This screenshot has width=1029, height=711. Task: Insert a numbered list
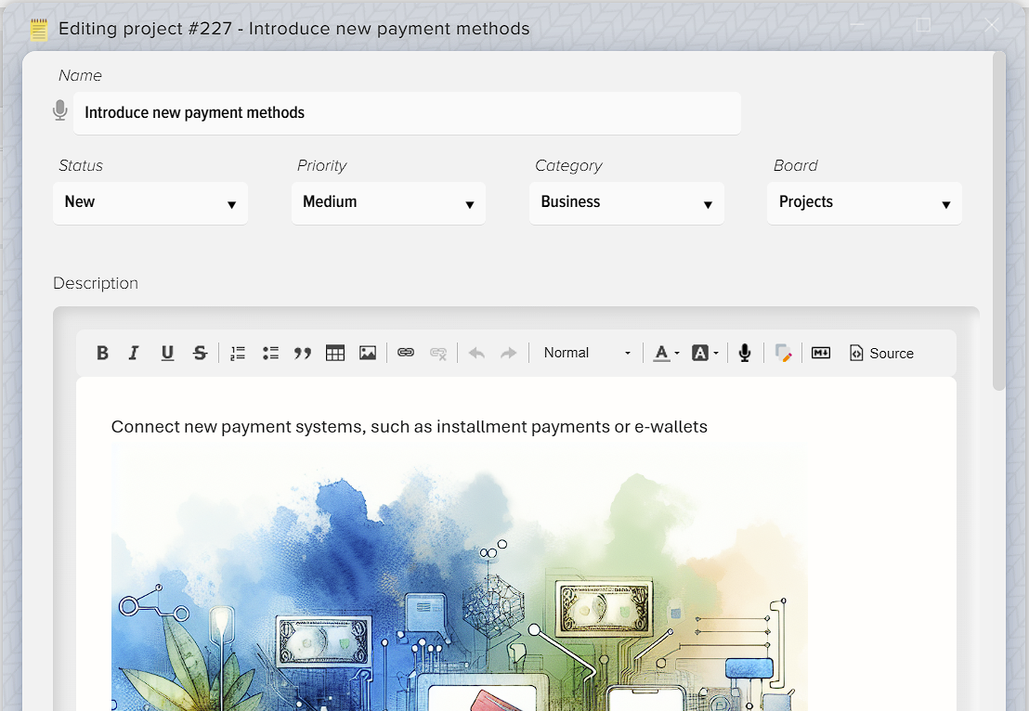pos(238,353)
